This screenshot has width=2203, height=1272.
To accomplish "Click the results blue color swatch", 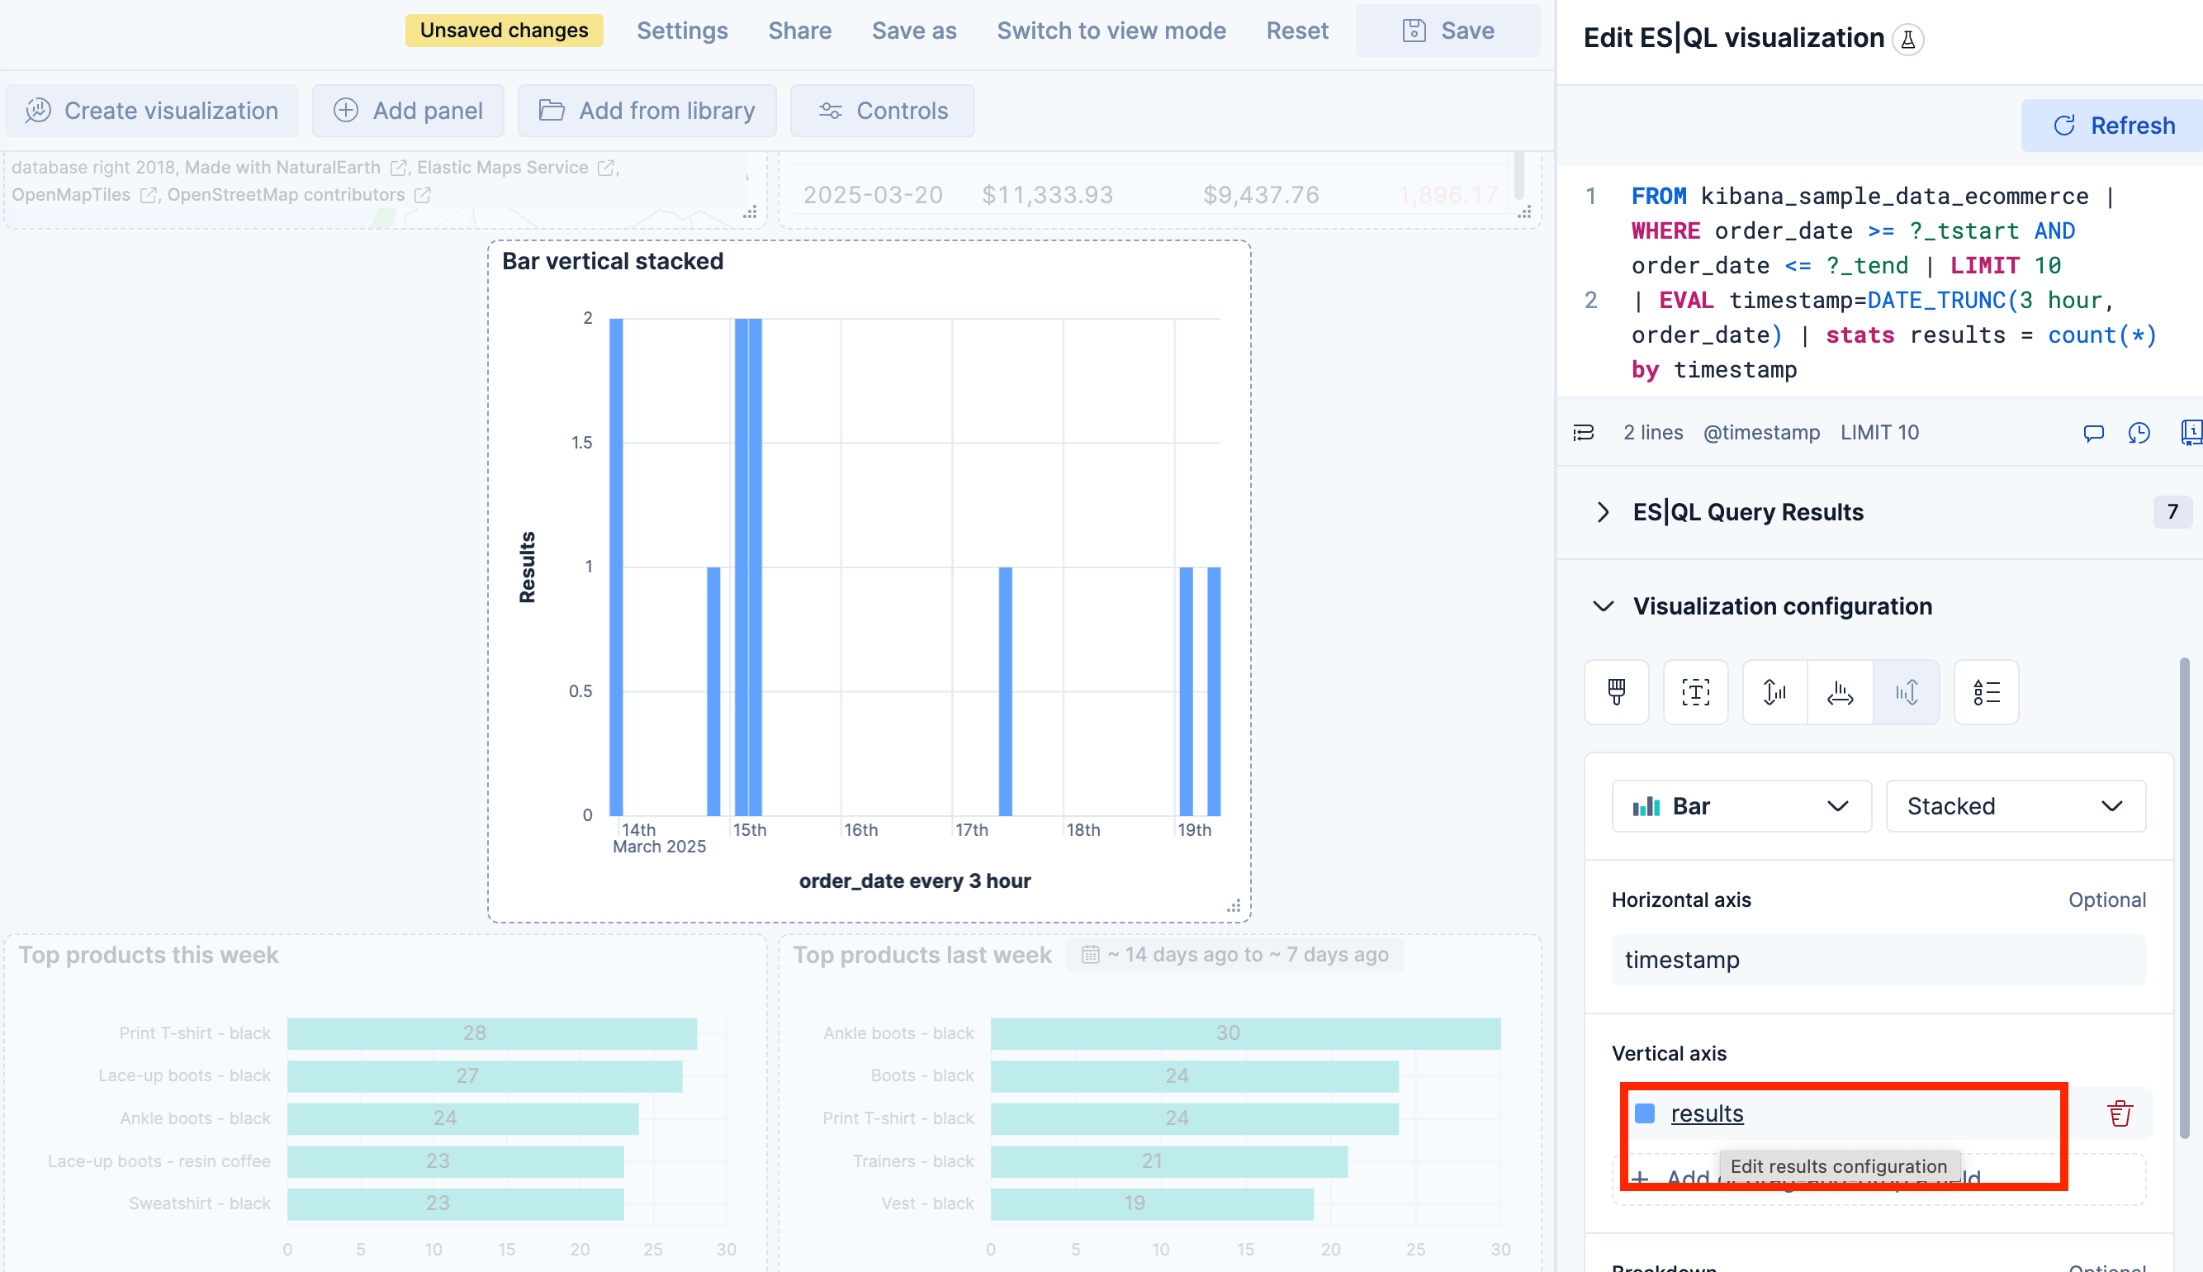I will (1644, 1113).
